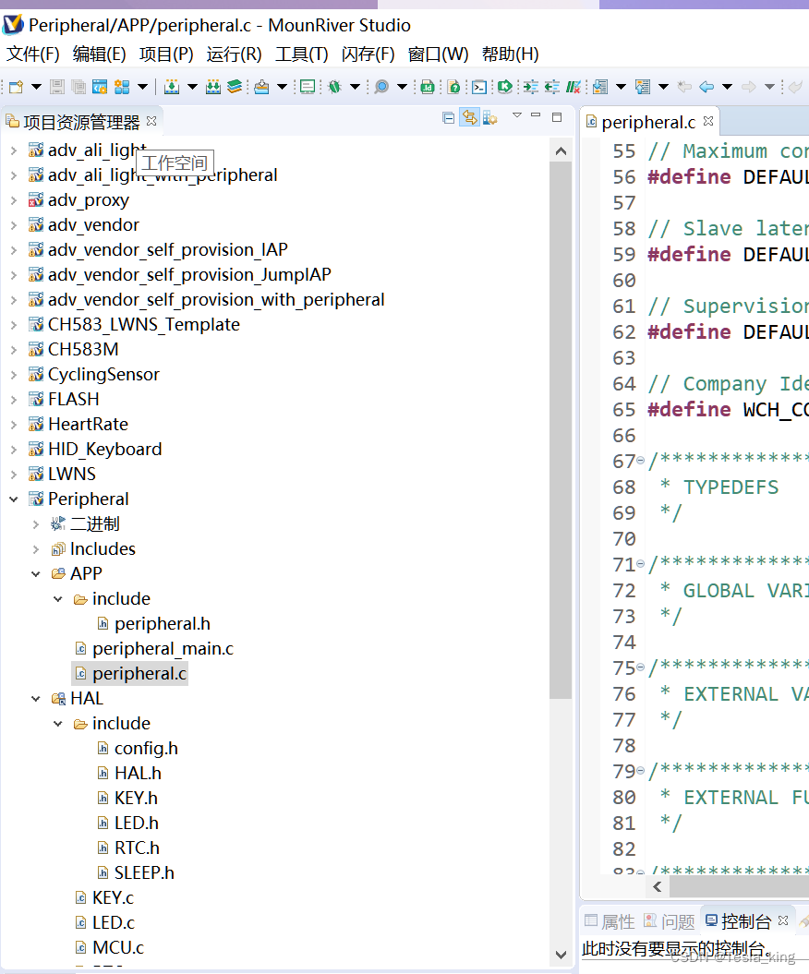Open the explorer View Menu triangle

point(517,115)
